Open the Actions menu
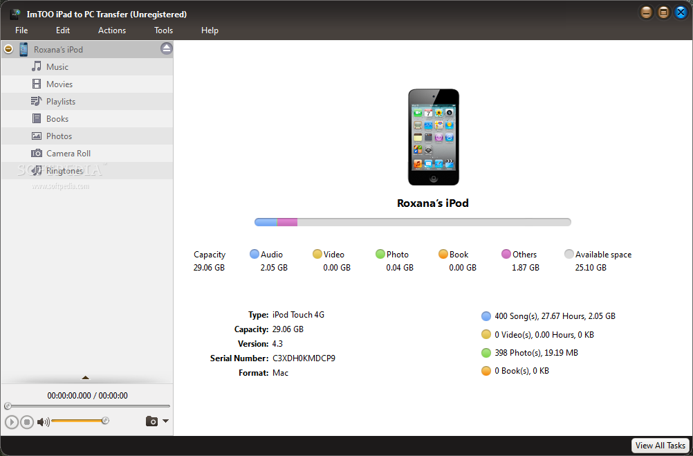 click(x=112, y=30)
